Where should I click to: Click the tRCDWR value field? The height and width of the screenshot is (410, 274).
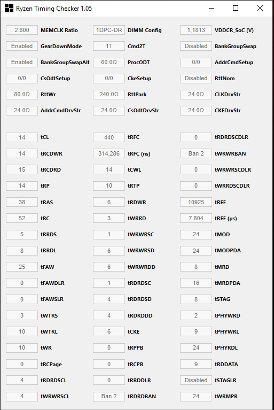tap(22, 153)
